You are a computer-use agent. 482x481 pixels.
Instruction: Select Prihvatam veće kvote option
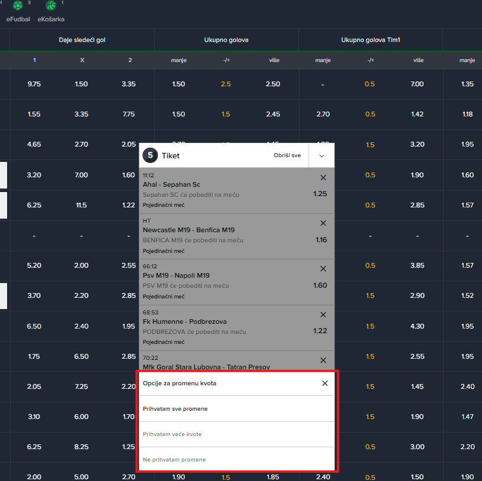172,434
